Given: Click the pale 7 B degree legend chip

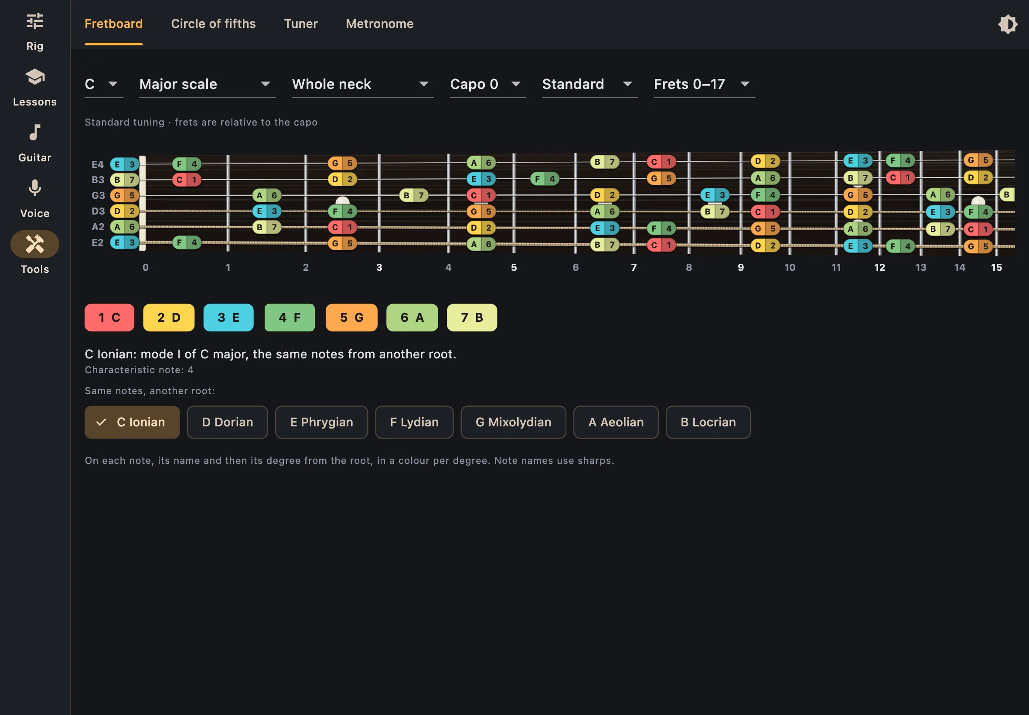Looking at the screenshot, I should pos(472,318).
